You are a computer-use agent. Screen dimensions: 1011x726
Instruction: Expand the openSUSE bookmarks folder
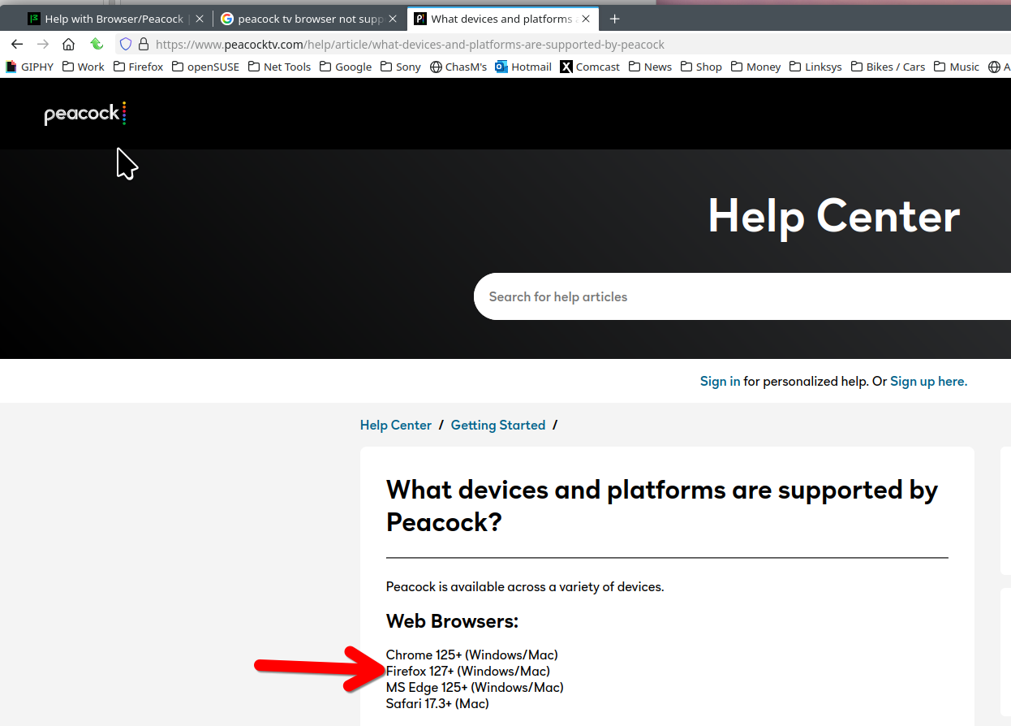click(205, 67)
